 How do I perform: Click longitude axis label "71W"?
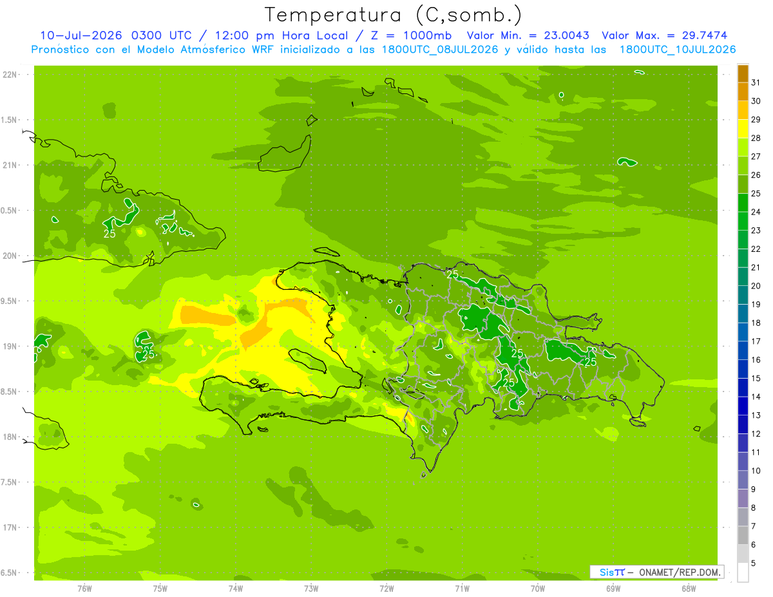pyautogui.click(x=462, y=588)
